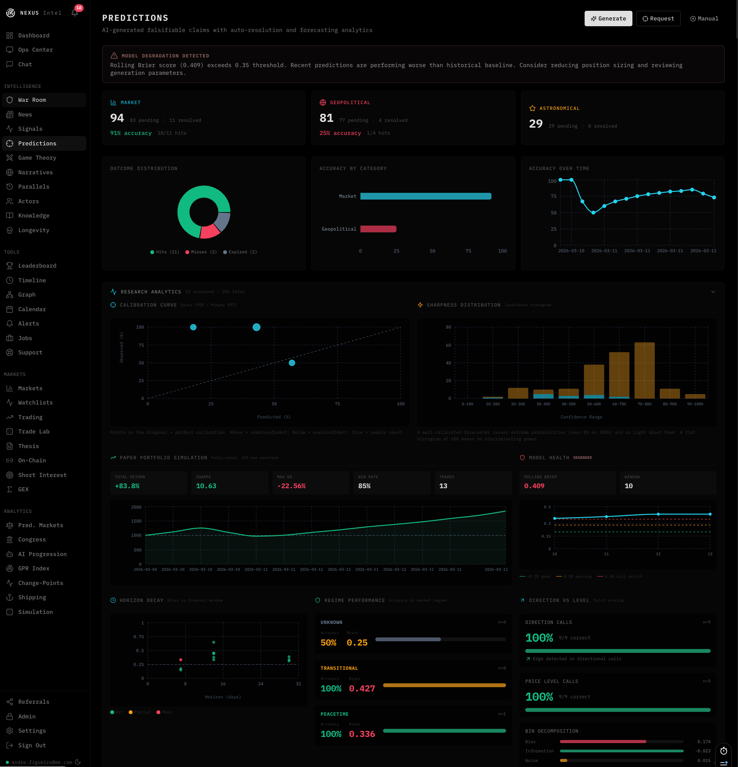This screenshot has width=738, height=767.
Task: Open Short Interest in sidebar
Action: point(44,475)
